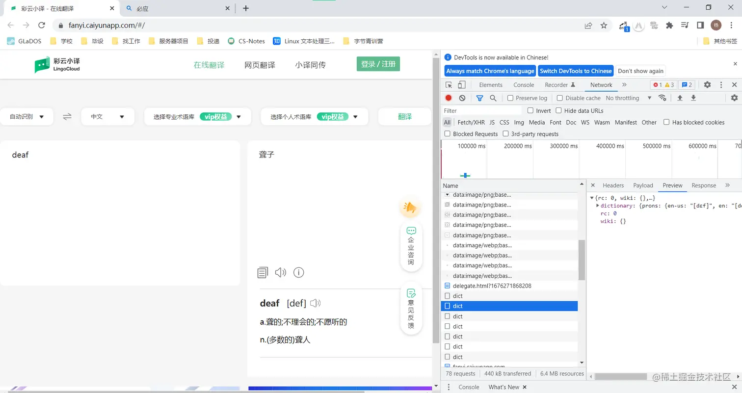This screenshot has height=393, width=742.
Task: Expand the 选择专业术语库 dropdown
Action: coord(197,117)
